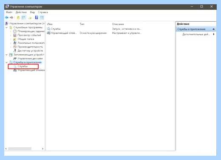Screen dimensions: 221x160
Task: Click the icon of Службы и приложения node
Action: (11, 62)
